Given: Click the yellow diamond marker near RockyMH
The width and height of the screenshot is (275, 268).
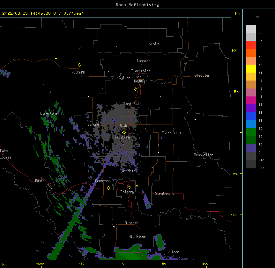Looking at the screenshot, I should tap(79, 65).
